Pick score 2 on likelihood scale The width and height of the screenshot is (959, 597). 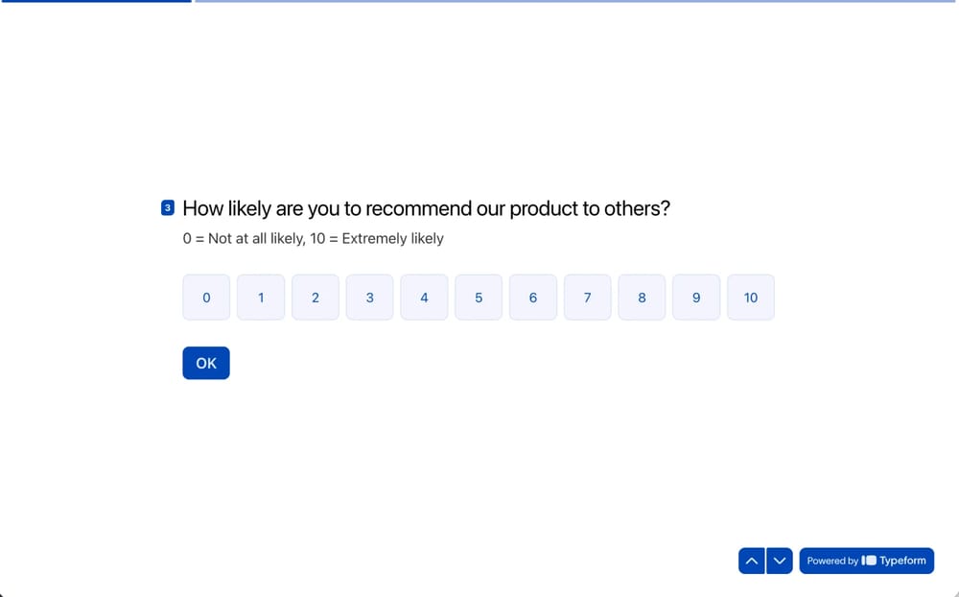pos(316,298)
